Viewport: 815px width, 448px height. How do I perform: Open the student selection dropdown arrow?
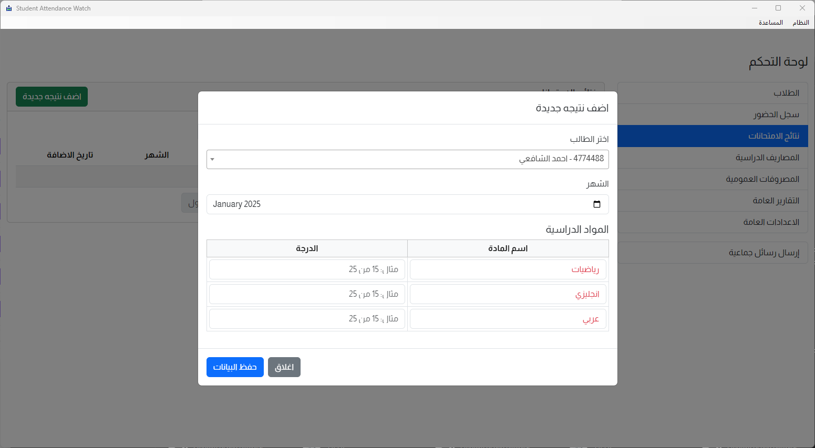click(212, 159)
